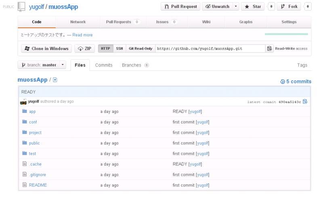The height and width of the screenshot is (200, 323).
Task: Click yugolf's avatar in the commit bar
Action: 23,102
